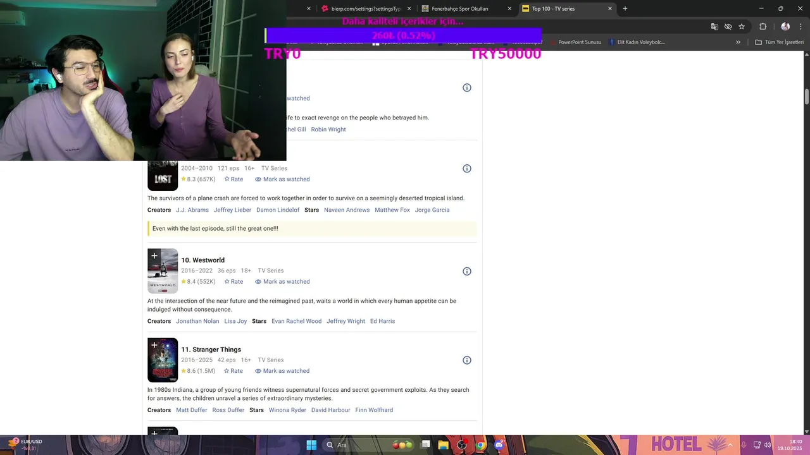Image resolution: width=810 pixels, height=455 pixels.
Task: Open the Chrome three-dot menu
Action: 801,27
